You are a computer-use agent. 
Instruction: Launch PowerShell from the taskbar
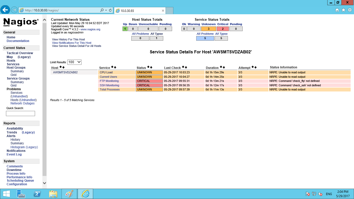tap(37, 194)
